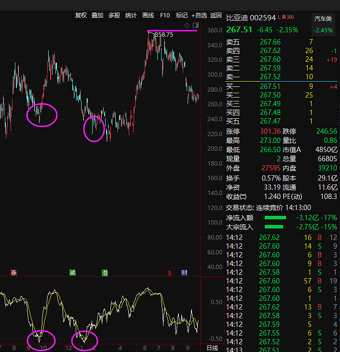The height and width of the screenshot is (352, 340).
Task: Click the current price 267.51
Action: [x=239, y=29]
